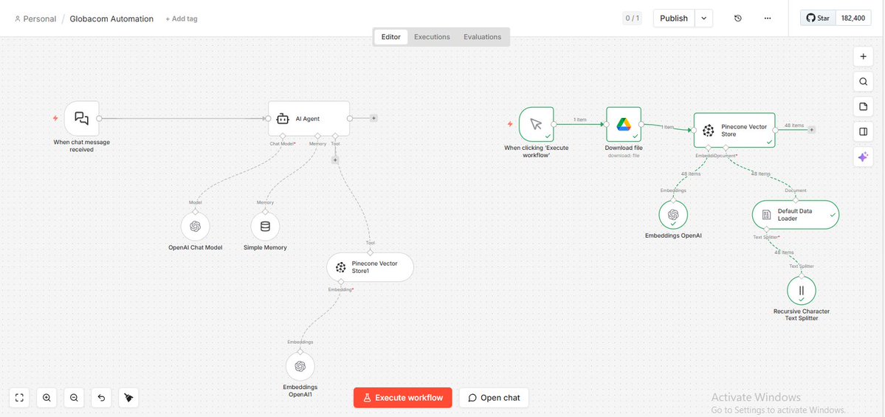Screen dimensions: 885x417
Task: Open the Pinecone Vector Store1 node
Action: [x=371, y=267]
